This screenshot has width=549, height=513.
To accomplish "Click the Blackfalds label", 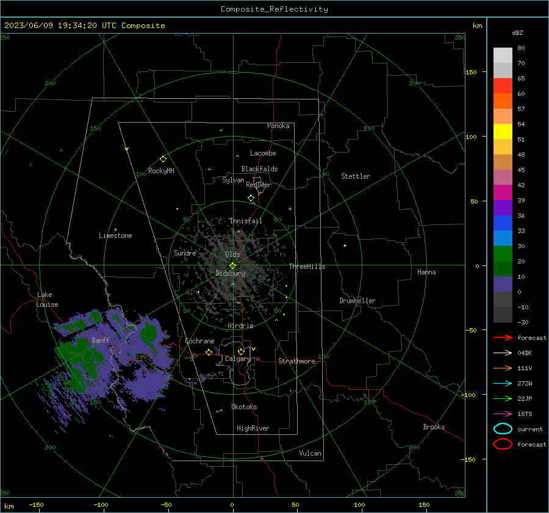I will point(259,169).
